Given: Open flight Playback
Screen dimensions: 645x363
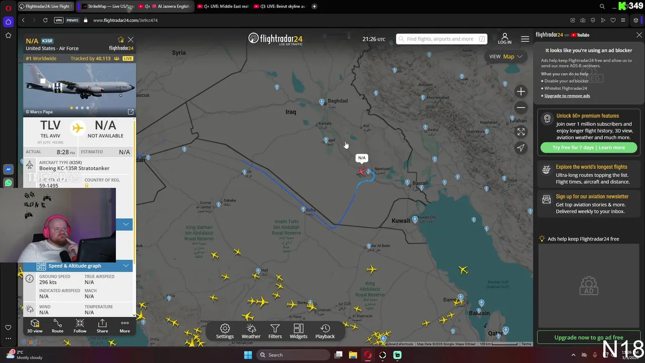Looking at the screenshot, I should coord(325,331).
